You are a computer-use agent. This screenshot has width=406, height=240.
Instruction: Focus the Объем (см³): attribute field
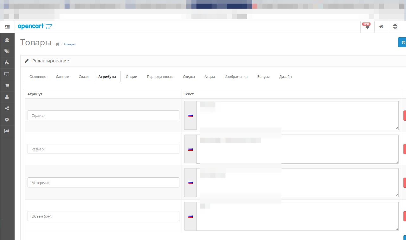click(x=103, y=216)
